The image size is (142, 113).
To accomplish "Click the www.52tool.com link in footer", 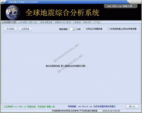I will 85,106.
